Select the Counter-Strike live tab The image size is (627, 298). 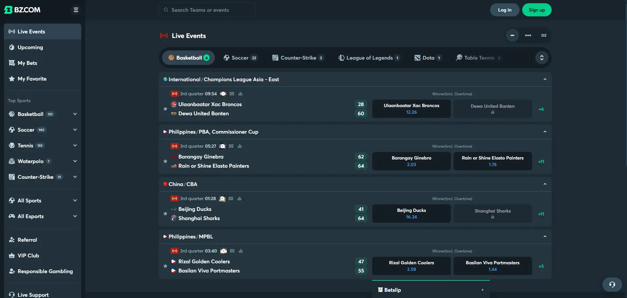(298, 58)
